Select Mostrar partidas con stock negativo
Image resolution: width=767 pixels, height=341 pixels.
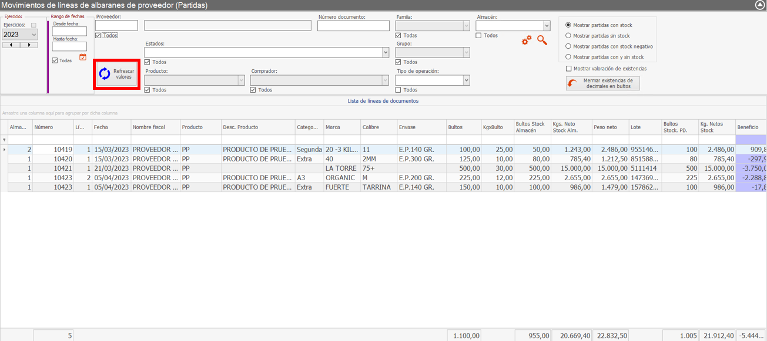[x=568, y=46]
